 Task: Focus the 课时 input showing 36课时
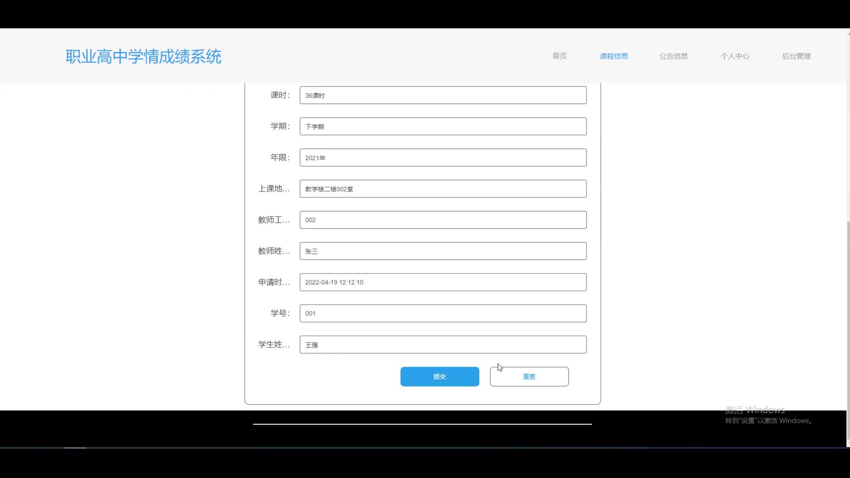click(443, 95)
